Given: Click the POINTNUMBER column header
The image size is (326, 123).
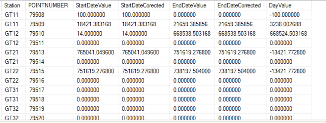Looking at the screenshot, I should [x=49, y=5].
